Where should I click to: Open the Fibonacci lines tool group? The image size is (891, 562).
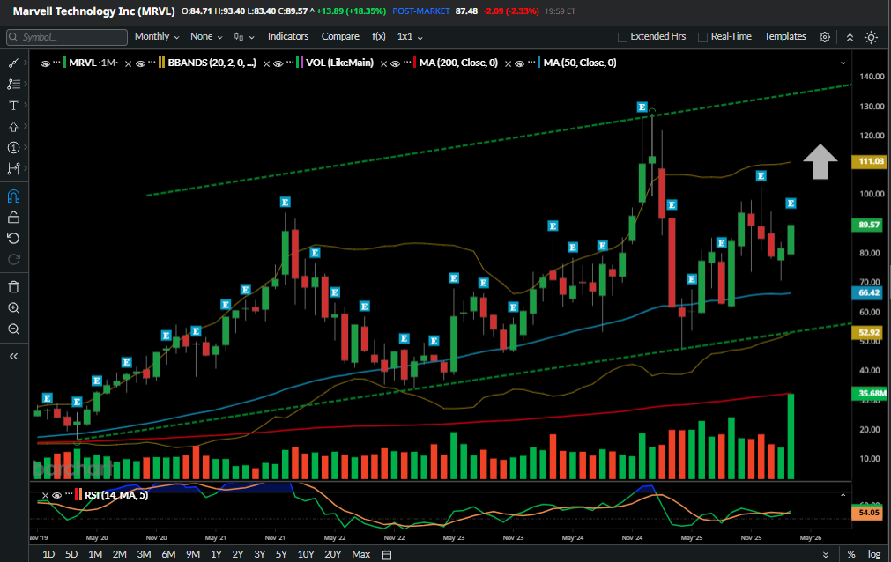13,84
